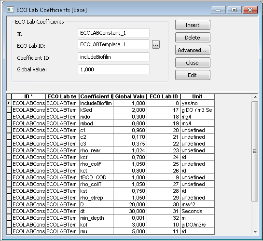263x241 pixels.
Task: Click the Coefficient I column header
Action: click(96, 96)
